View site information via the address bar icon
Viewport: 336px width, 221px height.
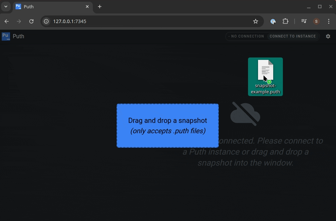[46, 21]
